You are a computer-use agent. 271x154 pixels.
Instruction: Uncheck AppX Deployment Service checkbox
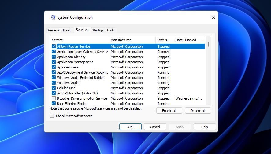54,72
